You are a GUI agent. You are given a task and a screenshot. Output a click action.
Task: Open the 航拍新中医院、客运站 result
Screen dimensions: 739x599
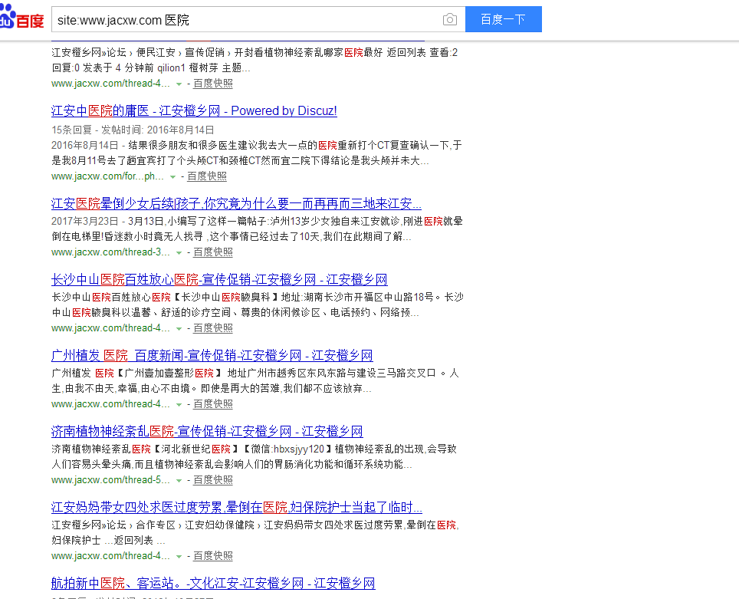(x=212, y=583)
